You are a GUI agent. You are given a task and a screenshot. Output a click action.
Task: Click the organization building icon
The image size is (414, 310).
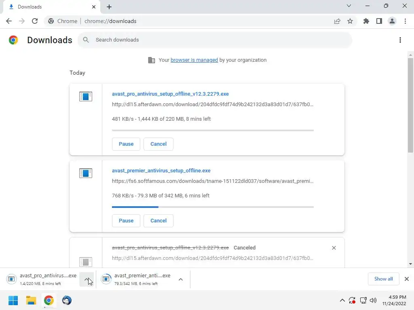152,60
